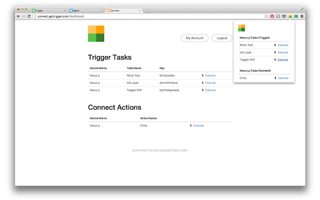This screenshot has height=200, width=320.
Task: Switch to the Agent browser tab
Action: tap(86, 10)
